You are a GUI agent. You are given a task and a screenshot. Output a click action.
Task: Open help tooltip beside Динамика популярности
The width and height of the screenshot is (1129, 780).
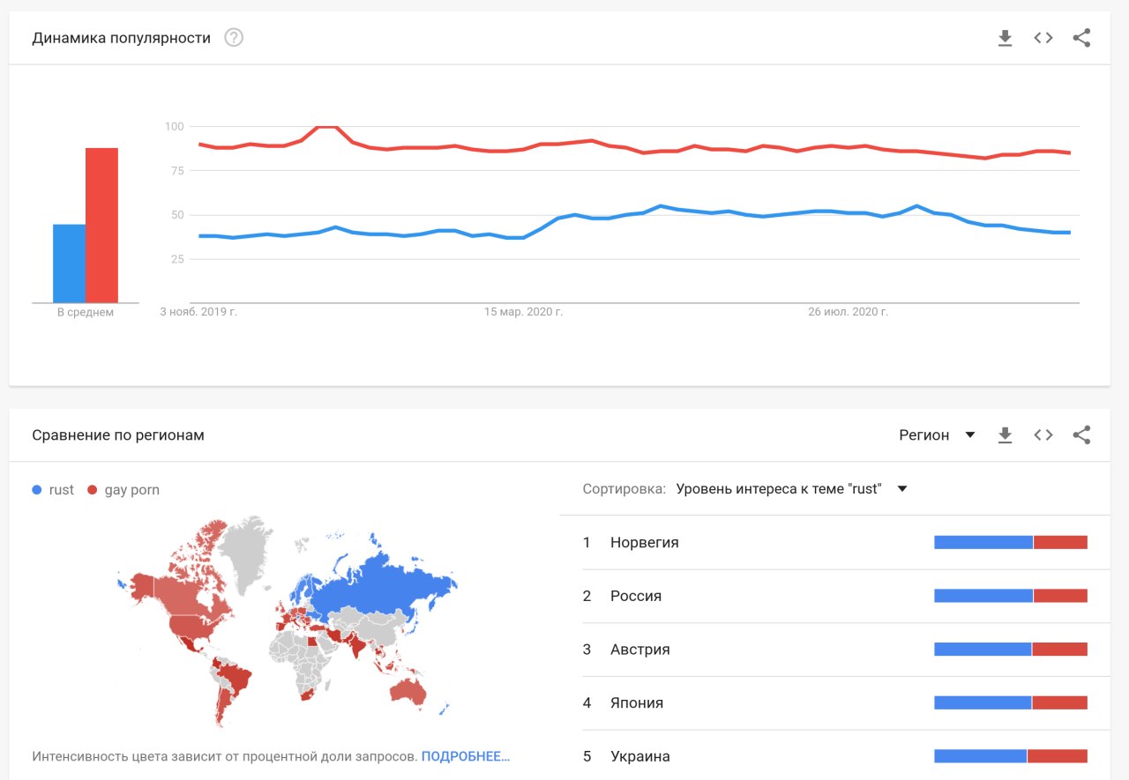(234, 38)
